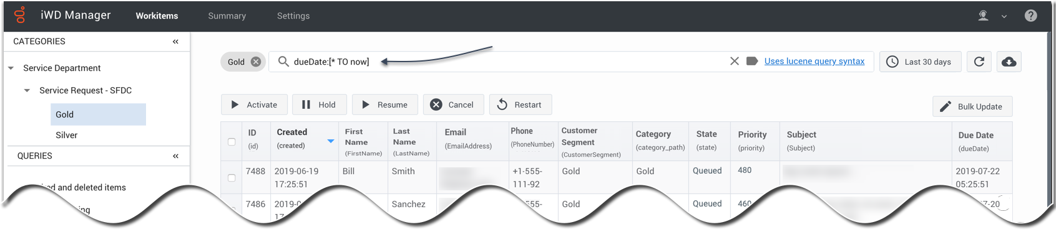The height and width of the screenshot is (232, 1056).
Task: Switch to the Summary tab
Action: coord(227,16)
